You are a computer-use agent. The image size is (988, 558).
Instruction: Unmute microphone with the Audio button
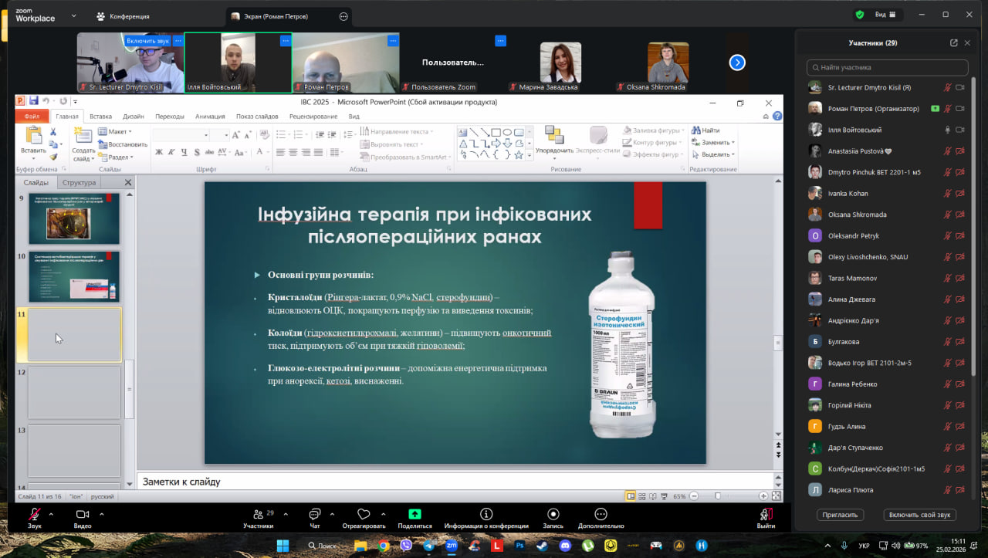point(34,514)
